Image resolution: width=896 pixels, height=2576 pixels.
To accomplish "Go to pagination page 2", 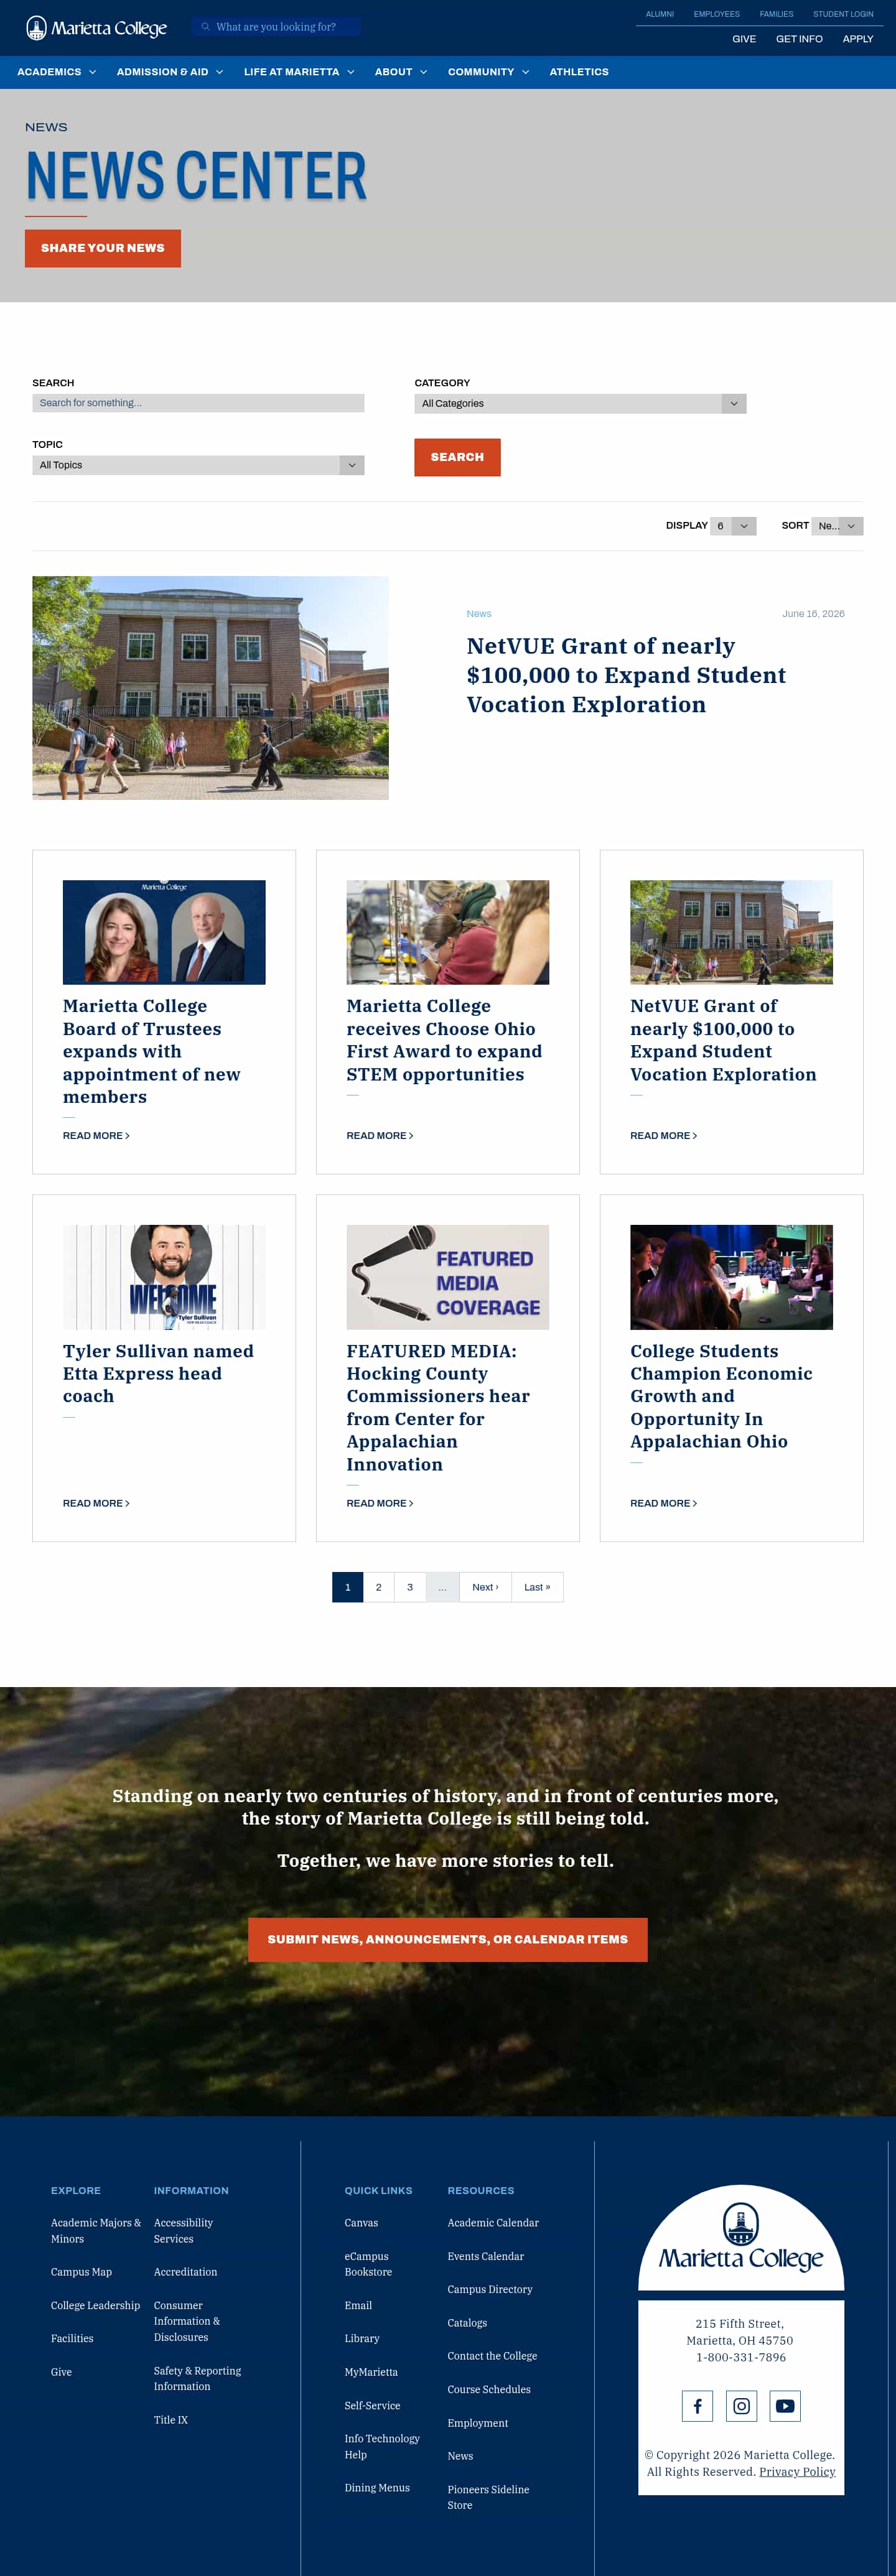I will (x=379, y=1587).
